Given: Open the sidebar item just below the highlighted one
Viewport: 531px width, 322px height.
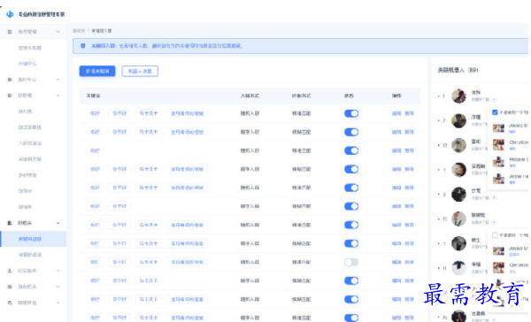Looking at the screenshot, I should [x=30, y=255].
